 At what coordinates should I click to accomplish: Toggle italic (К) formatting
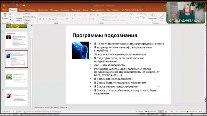43,19
